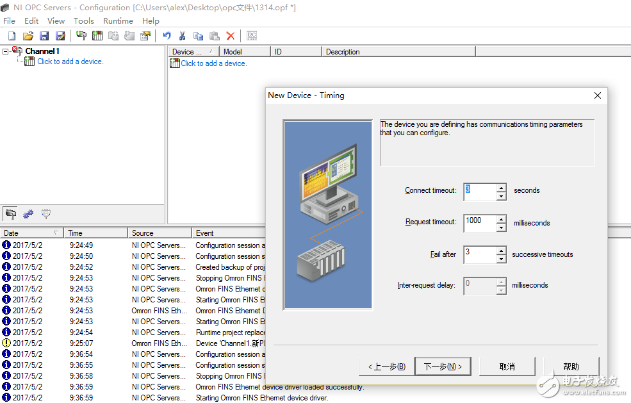Click the 下一步(N) next button
This screenshot has height=403, width=631.
tap(443, 366)
